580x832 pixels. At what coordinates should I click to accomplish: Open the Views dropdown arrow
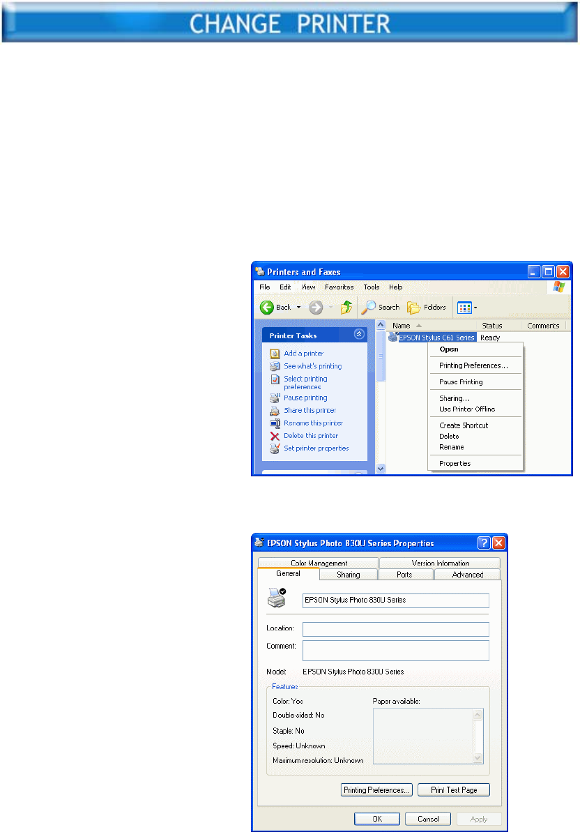[x=475, y=308]
